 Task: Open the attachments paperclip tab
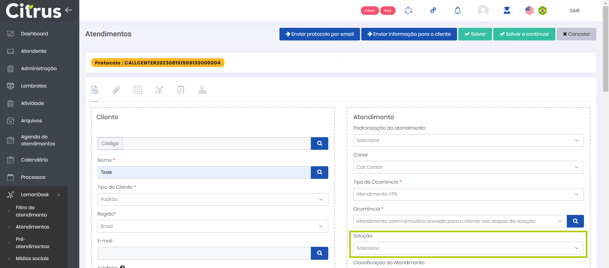[x=116, y=90]
